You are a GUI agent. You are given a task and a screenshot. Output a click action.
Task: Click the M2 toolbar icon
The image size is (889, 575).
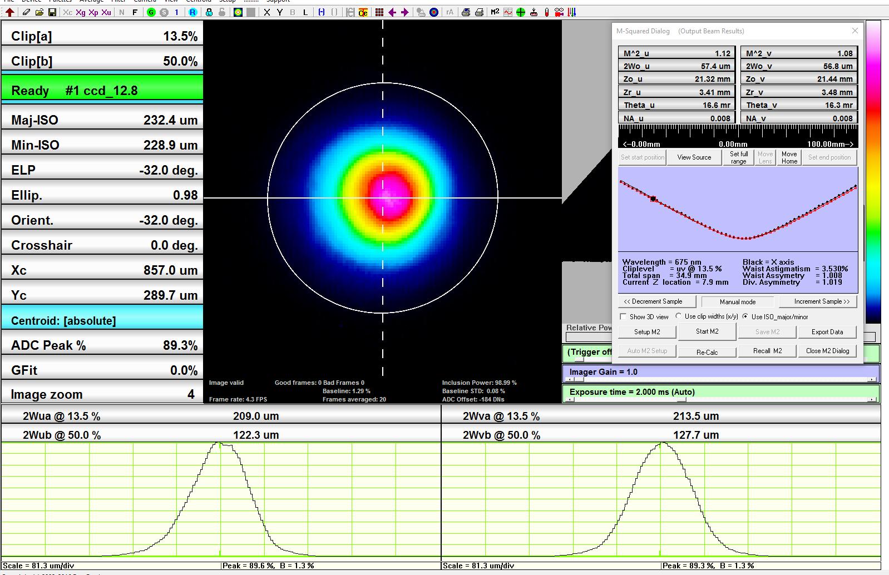click(495, 12)
